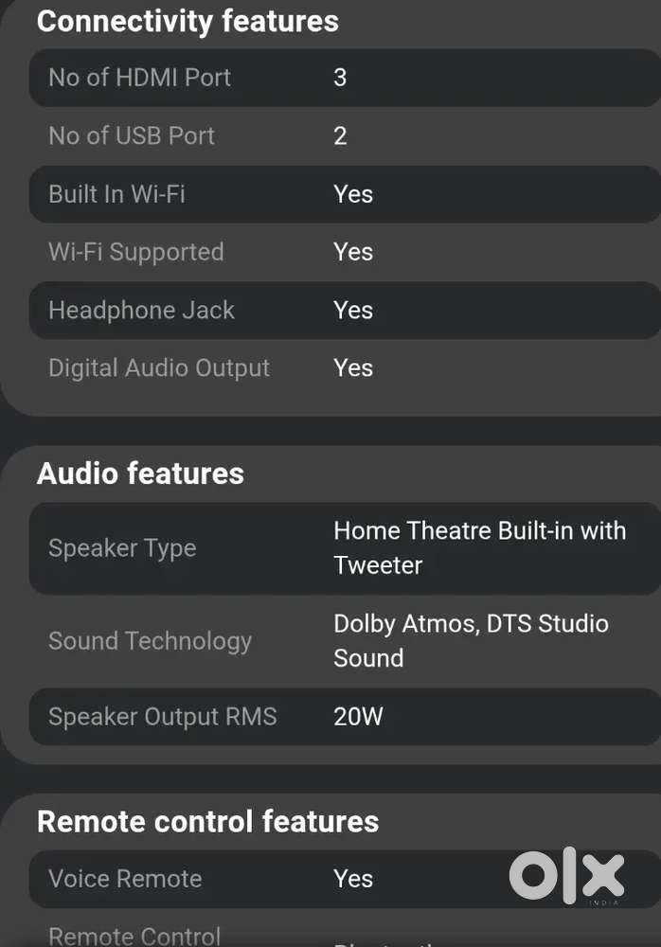
Task: Select the Home Theatre Built-in with Tweeter text
Action: [479, 547]
